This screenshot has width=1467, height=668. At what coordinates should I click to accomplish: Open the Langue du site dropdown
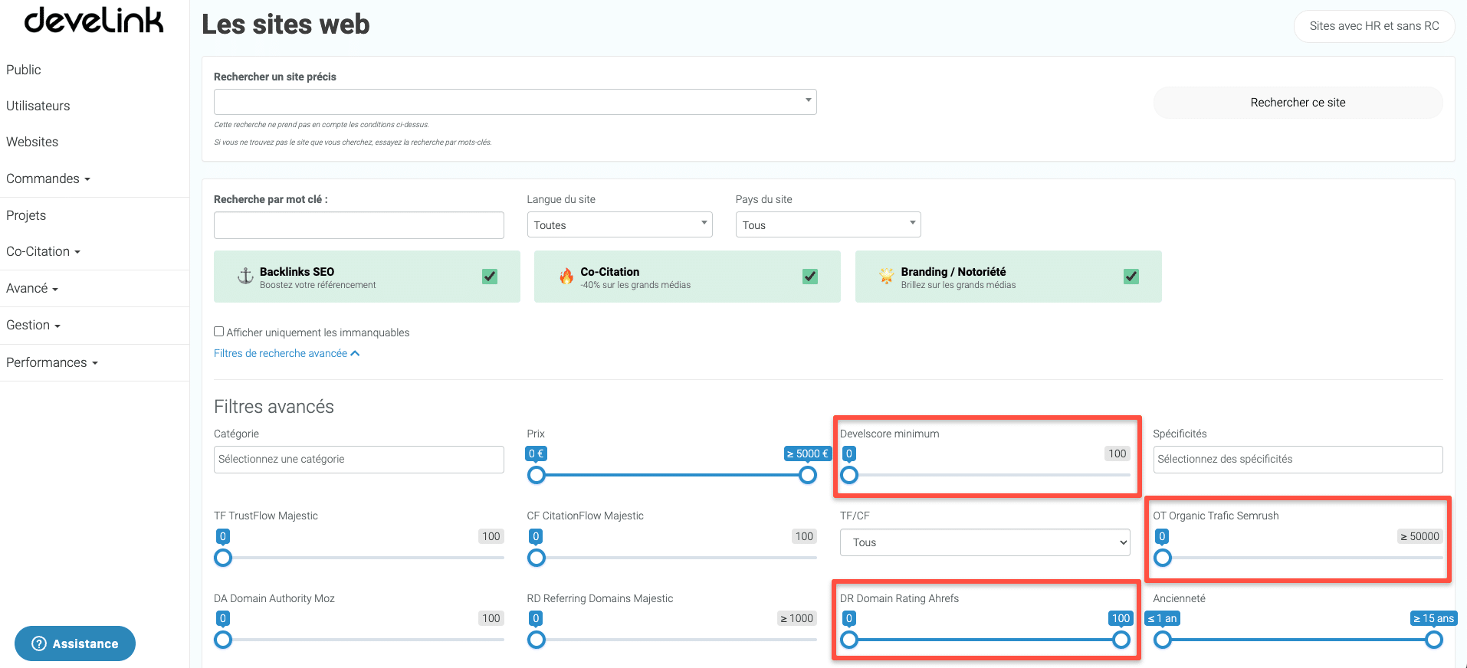click(x=619, y=224)
